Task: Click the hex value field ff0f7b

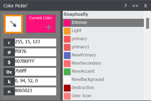Action: [x=36, y=52]
